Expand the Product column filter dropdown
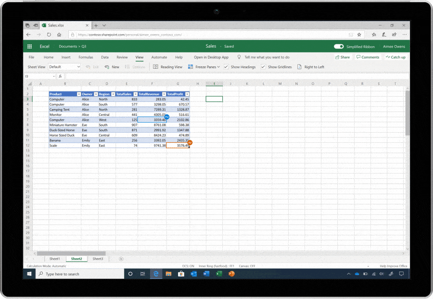This screenshot has width=433, height=299. 79,94
